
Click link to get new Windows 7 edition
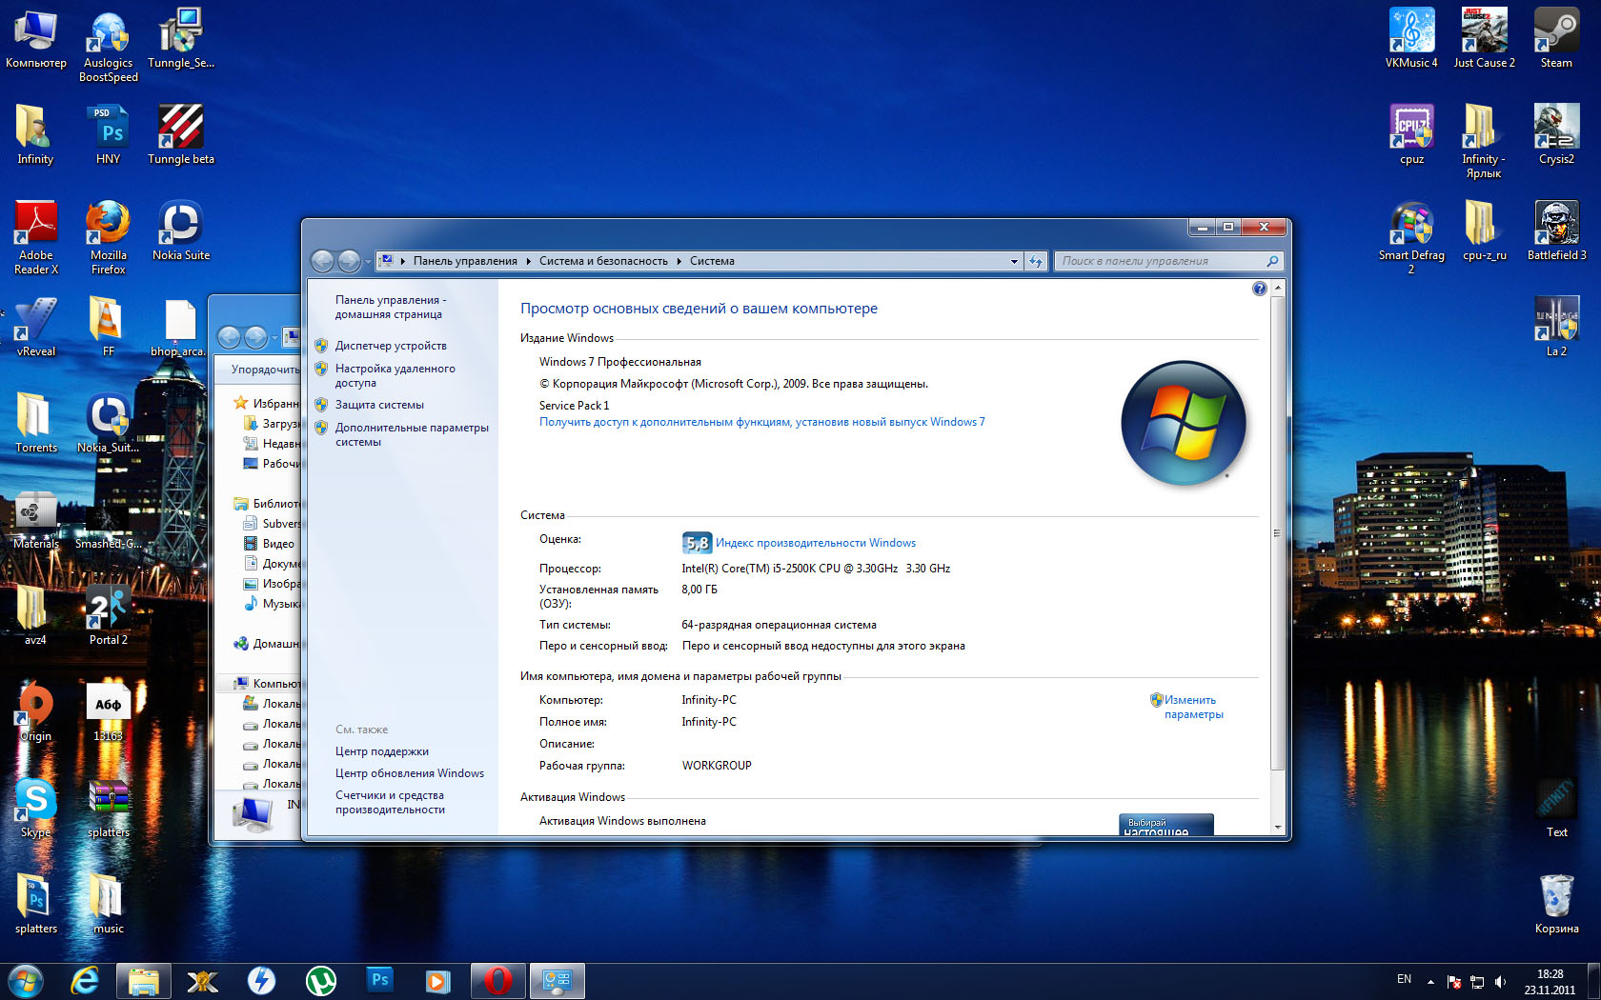[762, 422]
